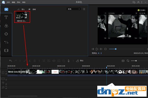Toggle the lock on the music track
The width and height of the screenshot is (148, 98).
6,88
